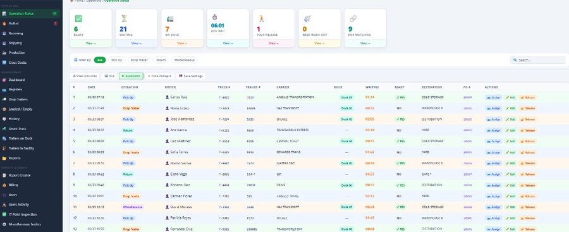Assign dock for Ana Garcia row
The height and width of the screenshot is (232, 569).
494,130
